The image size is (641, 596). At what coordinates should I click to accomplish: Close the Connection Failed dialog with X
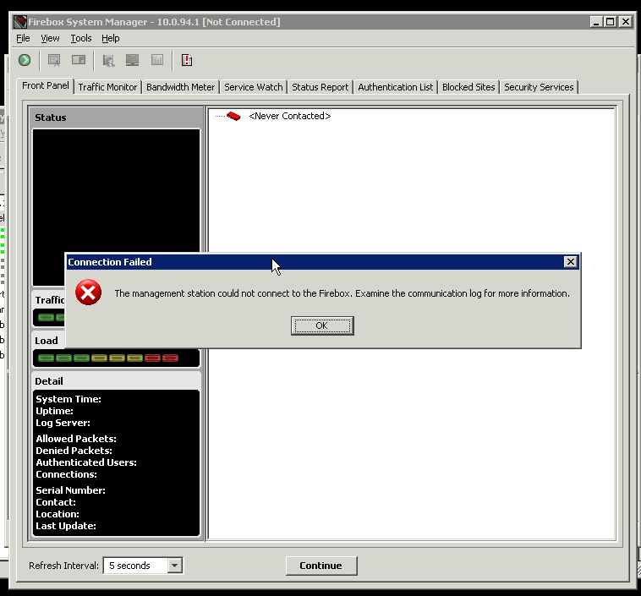(x=571, y=262)
